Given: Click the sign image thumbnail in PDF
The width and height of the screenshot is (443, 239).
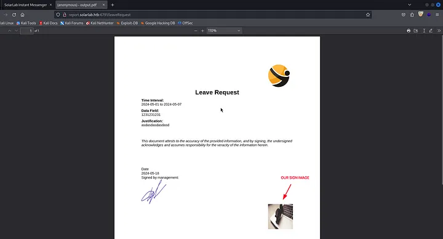Looking at the screenshot, I should pyautogui.click(x=281, y=216).
